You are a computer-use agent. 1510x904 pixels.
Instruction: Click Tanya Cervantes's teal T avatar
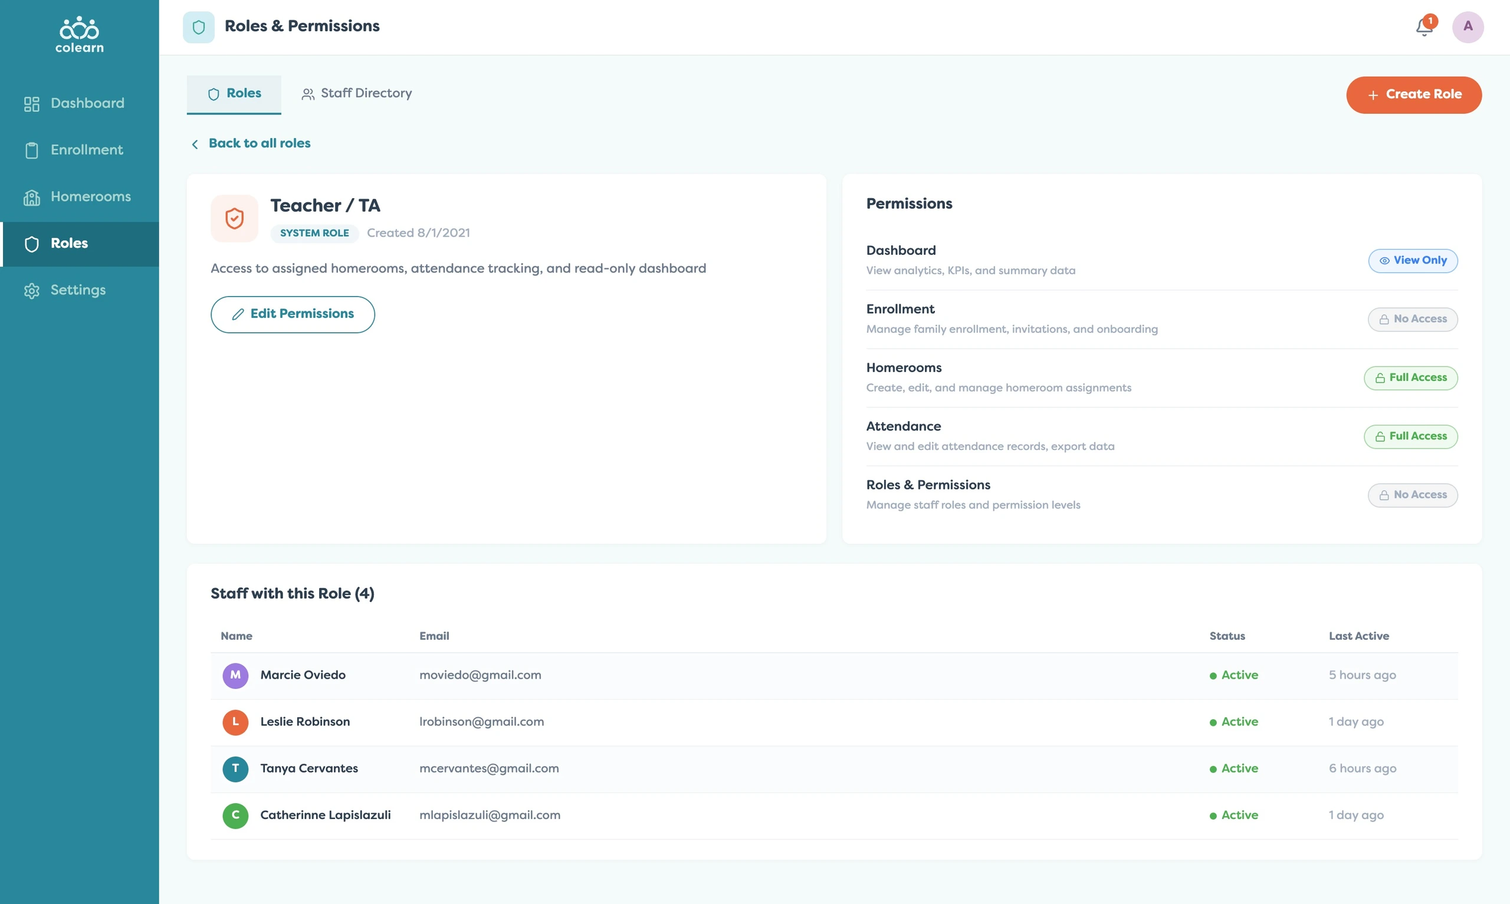235,770
